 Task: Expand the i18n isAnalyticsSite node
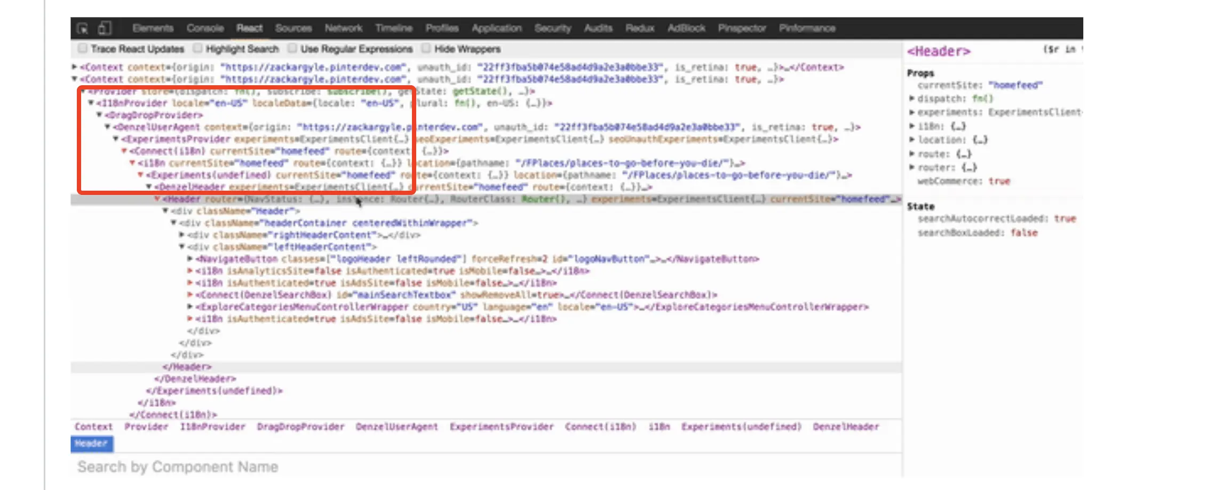point(189,271)
